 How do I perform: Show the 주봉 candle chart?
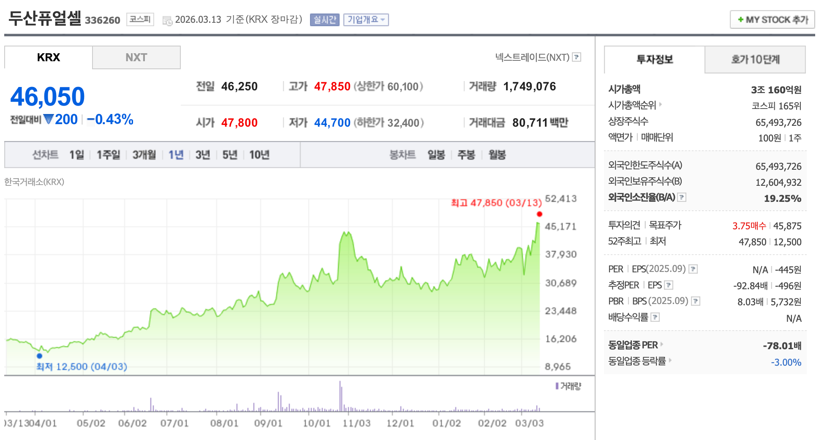466,155
